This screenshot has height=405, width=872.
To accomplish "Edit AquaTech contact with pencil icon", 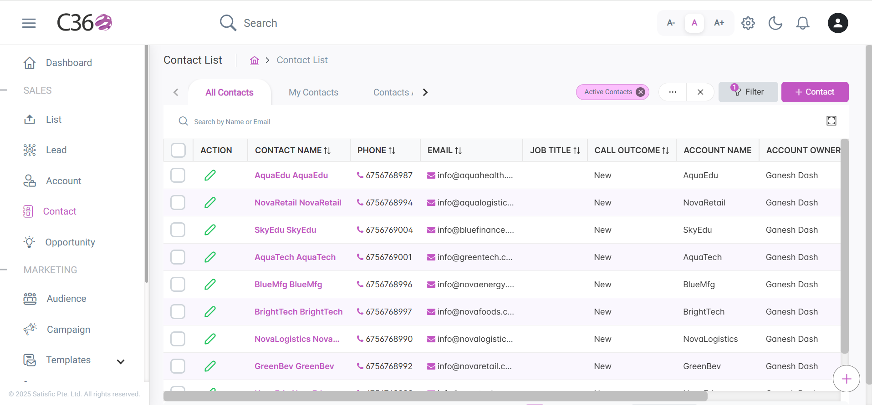I will tap(210, 257).
